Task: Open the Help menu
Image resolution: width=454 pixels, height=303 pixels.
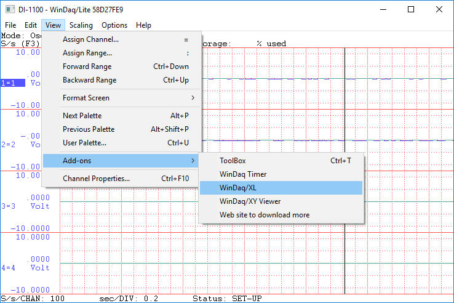Action: pos(143,25)
